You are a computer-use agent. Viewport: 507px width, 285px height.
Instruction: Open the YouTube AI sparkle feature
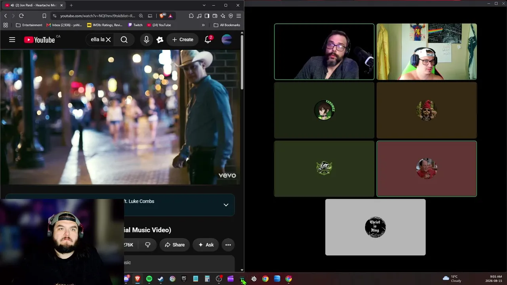pos(160,40)
